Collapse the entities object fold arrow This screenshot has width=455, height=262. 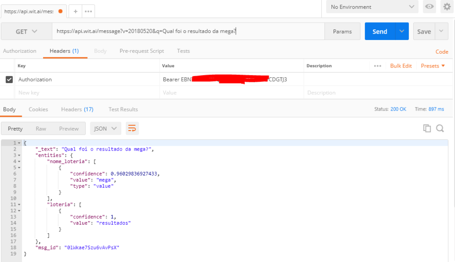19,155
